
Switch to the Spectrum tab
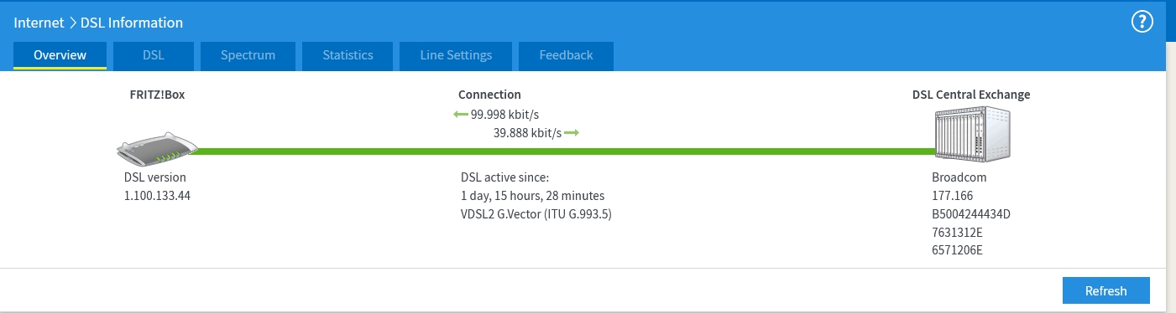tap(248, 55)
